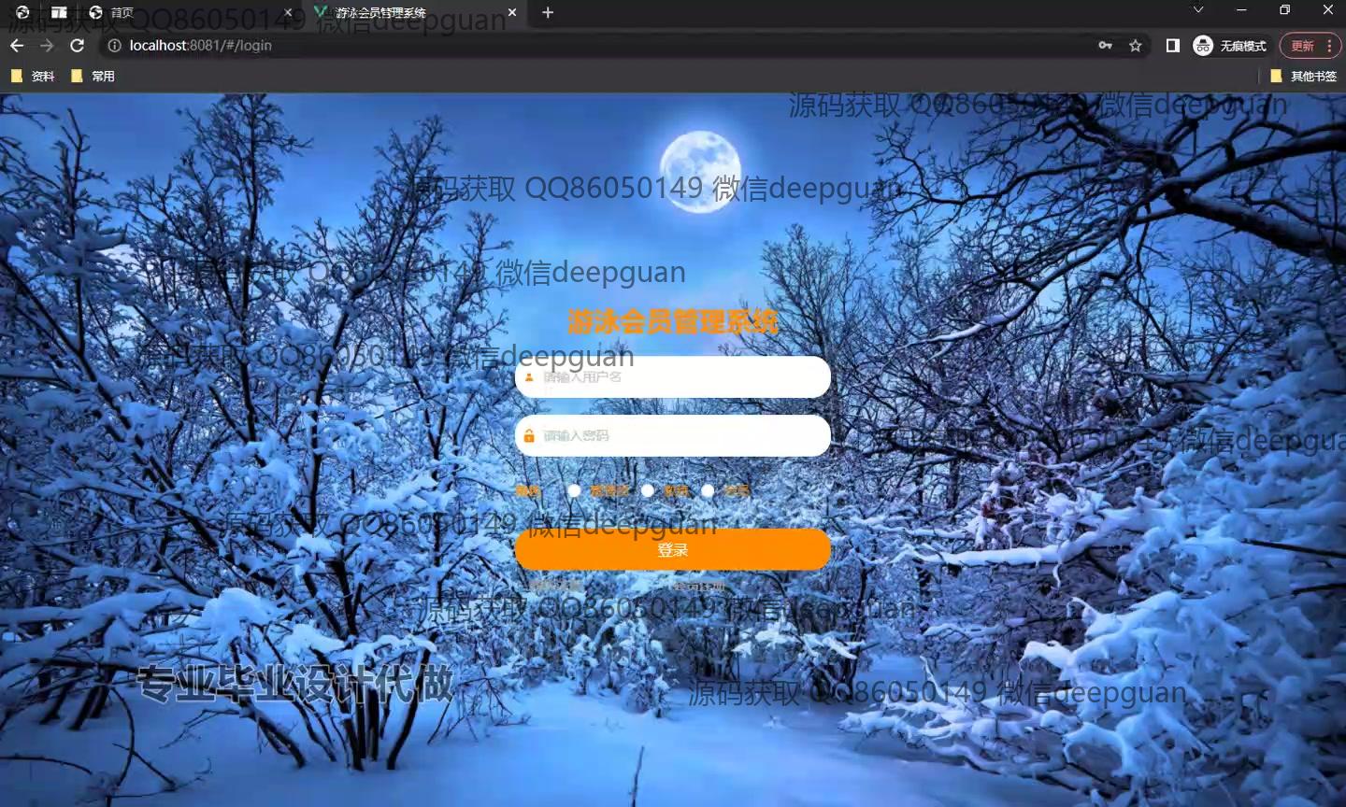The image size is (1346, 807).
Task: Select the 管理员 role radio button
Action: 574,490
